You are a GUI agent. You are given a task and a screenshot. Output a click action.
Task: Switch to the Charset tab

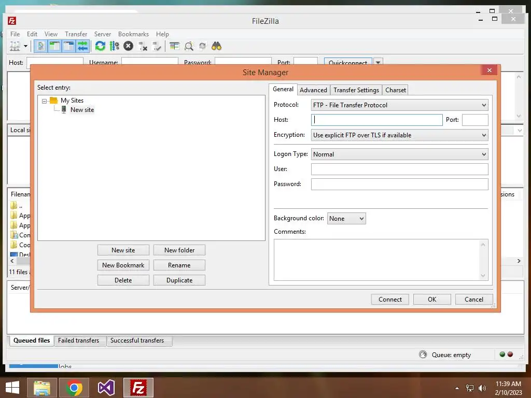(396, 90)
